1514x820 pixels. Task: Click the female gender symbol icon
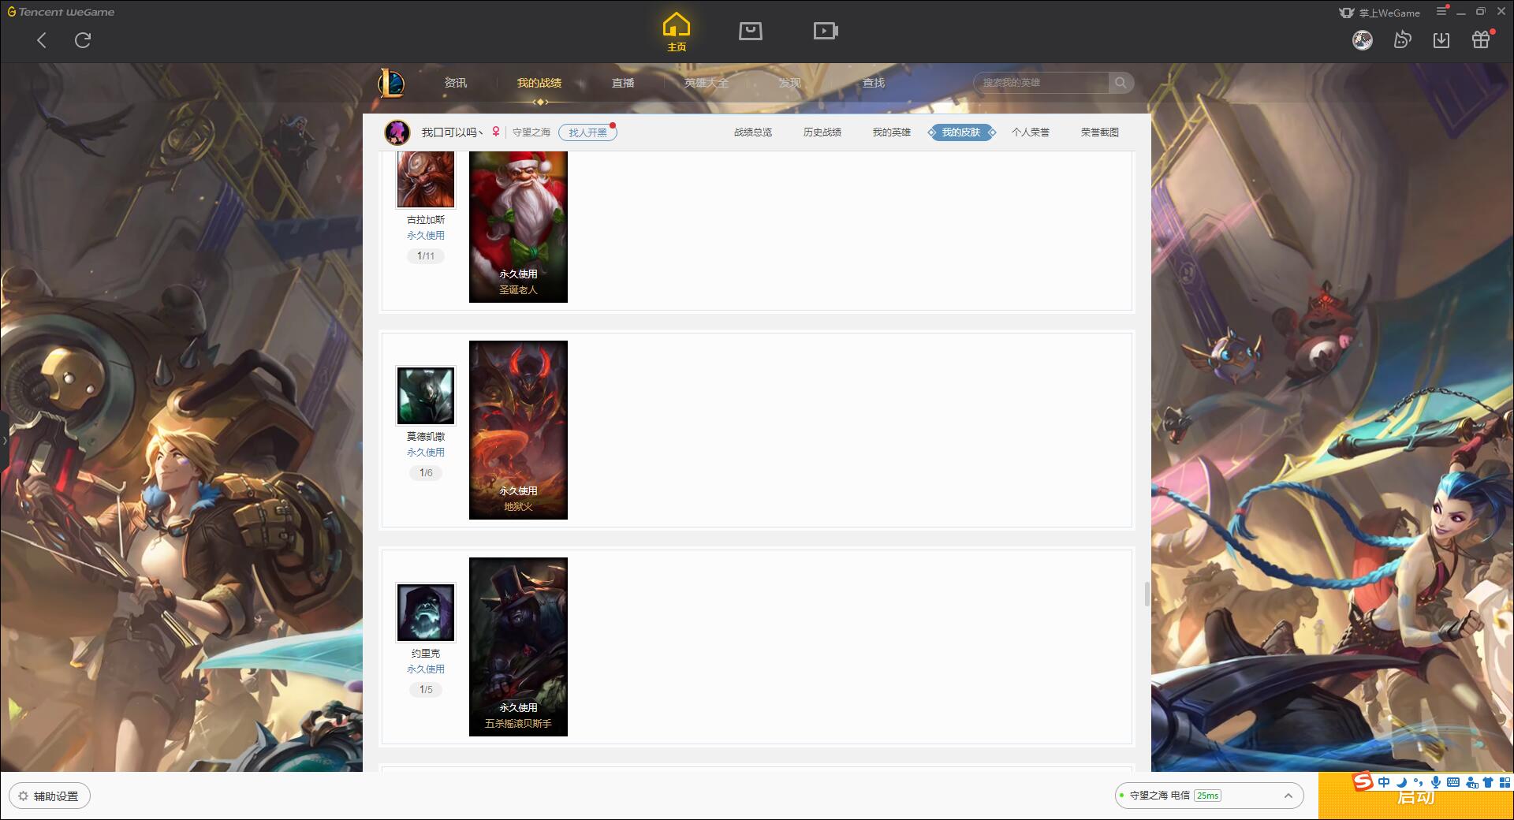coord(496,132)
